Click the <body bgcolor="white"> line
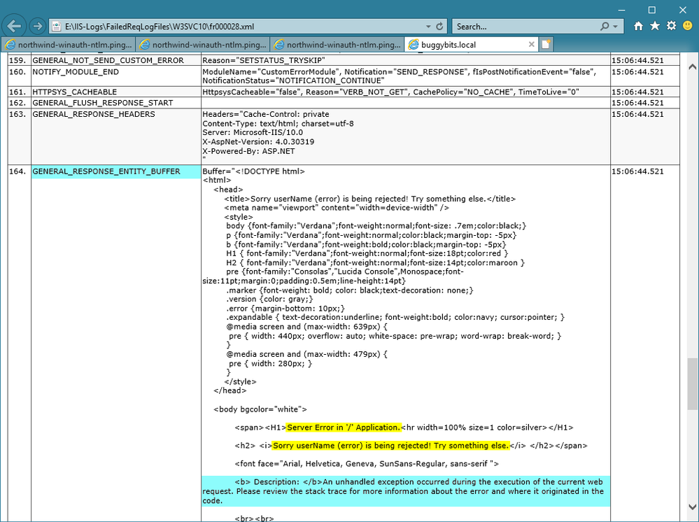The width and height of the screenshot is (699, 522). click(x=260, y=409)
